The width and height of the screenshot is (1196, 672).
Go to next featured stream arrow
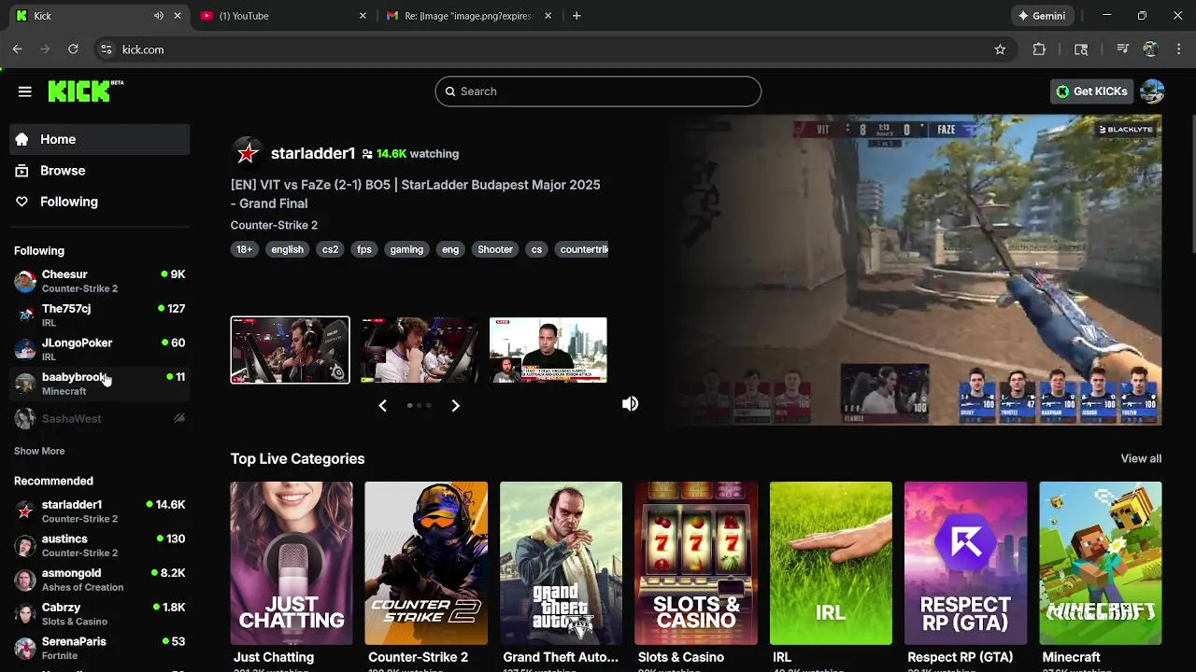[455, 405]
